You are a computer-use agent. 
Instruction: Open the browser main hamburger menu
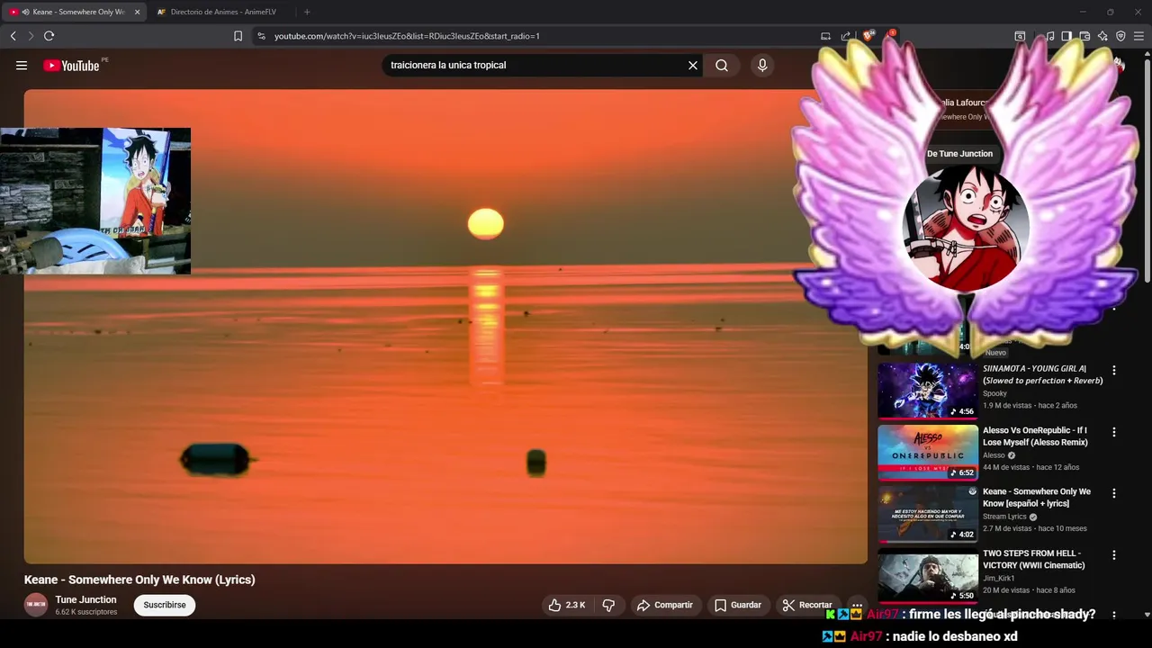tap(1138, 36)
